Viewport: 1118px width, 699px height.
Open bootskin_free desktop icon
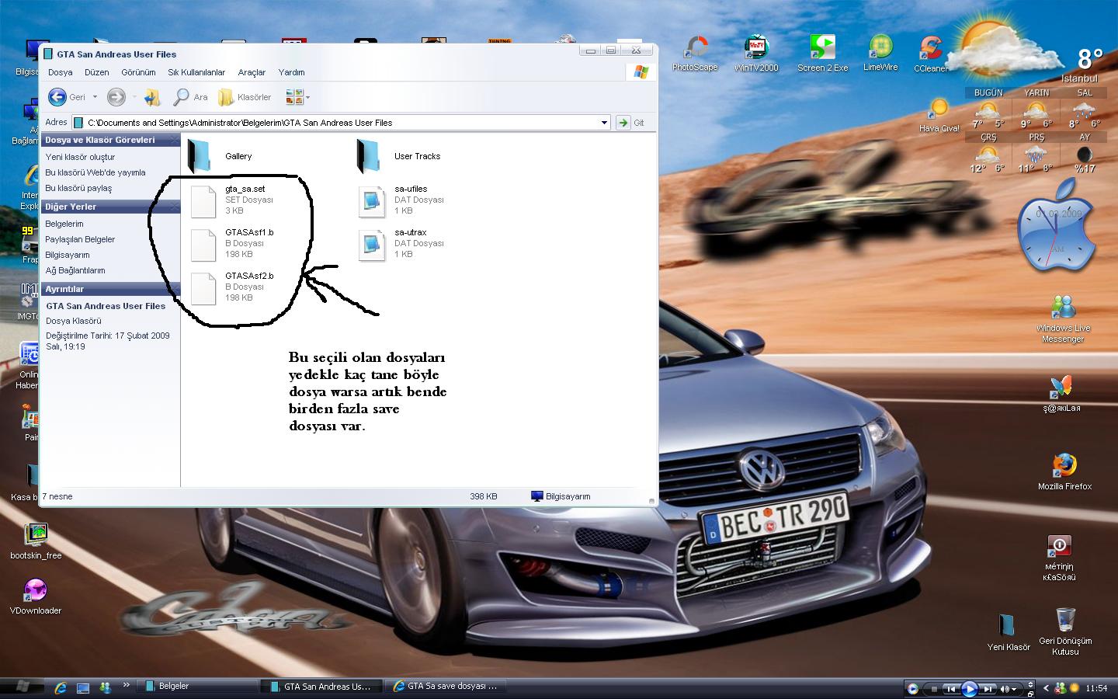[36, 541]
